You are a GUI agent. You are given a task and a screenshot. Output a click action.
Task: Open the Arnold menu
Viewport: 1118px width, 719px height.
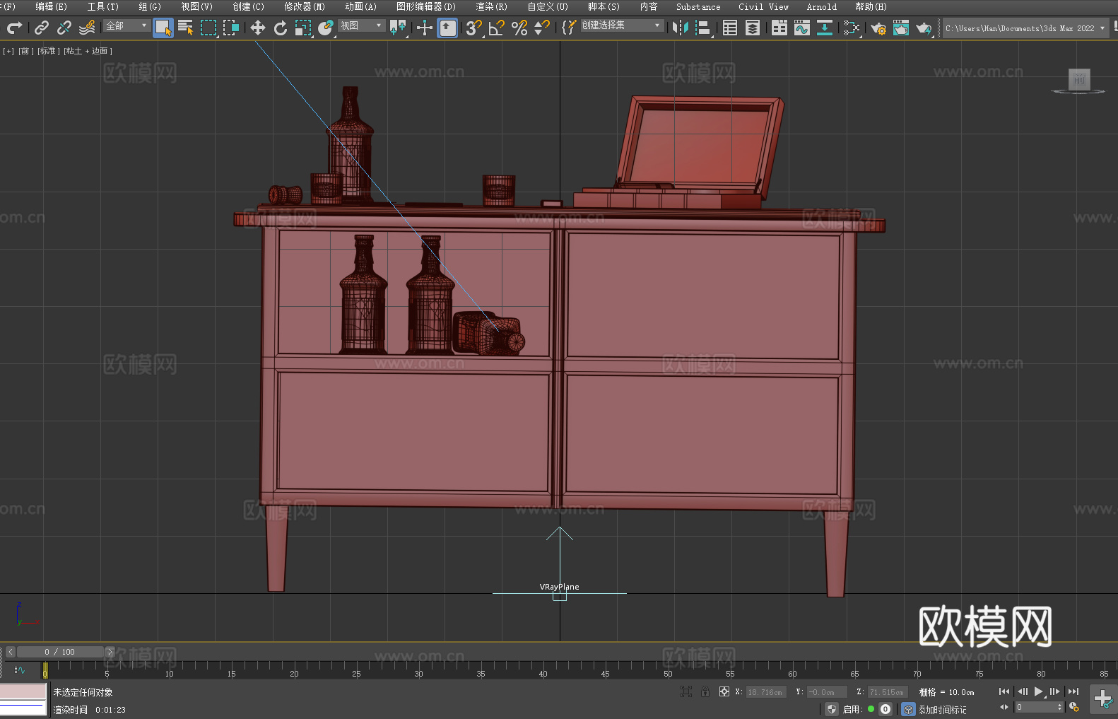coord(821,6)
